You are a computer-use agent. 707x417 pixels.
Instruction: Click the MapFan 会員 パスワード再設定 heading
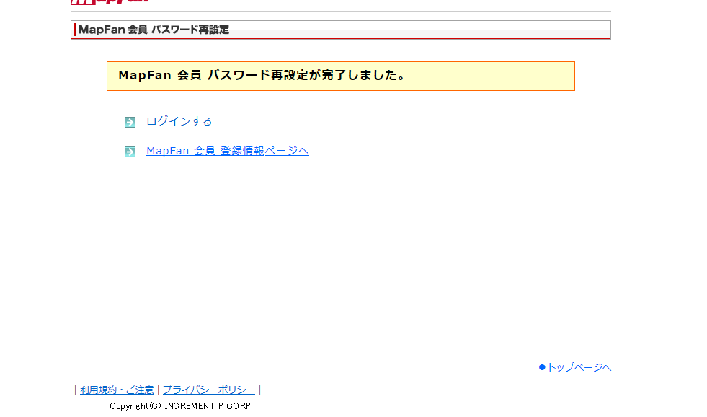click(154, 30)
